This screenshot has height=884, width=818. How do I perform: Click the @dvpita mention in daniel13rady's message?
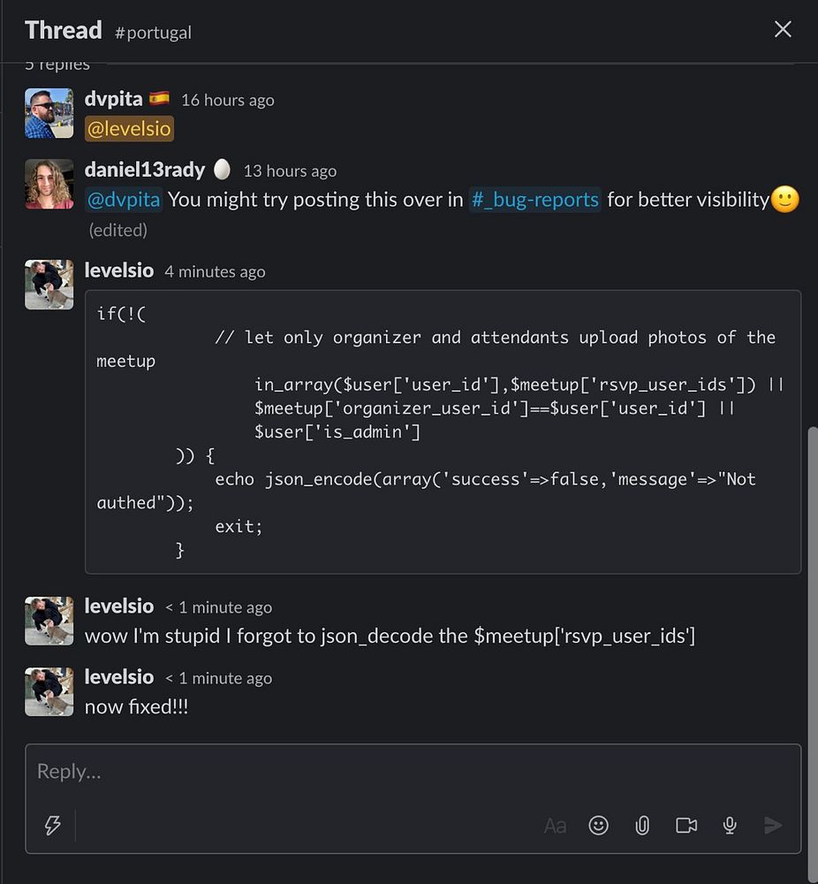tap(124, 200)
